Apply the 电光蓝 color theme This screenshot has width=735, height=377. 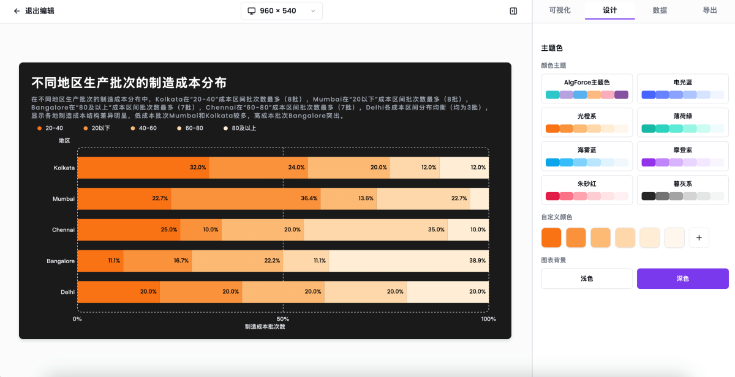pyautogui.click(x=682, y=89)
